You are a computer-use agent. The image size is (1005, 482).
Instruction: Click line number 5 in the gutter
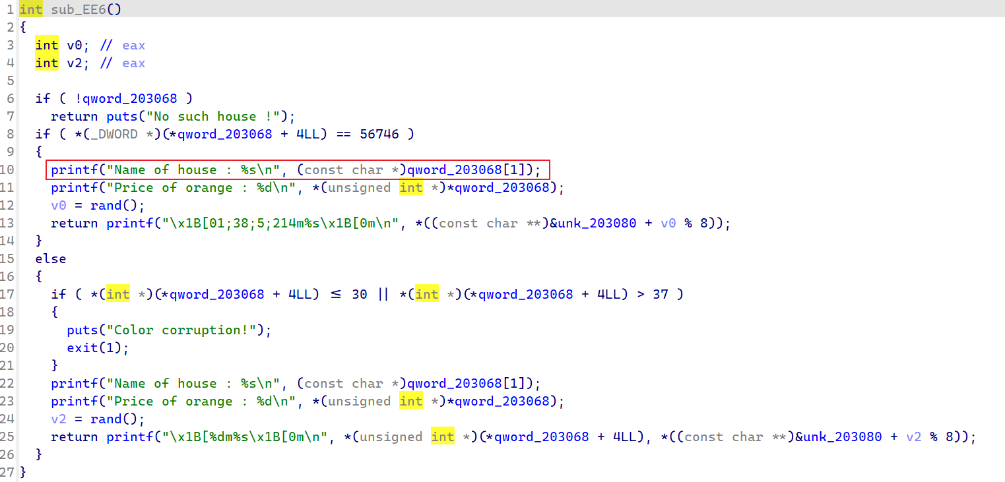pyautogui.click(x=10, y=80)
